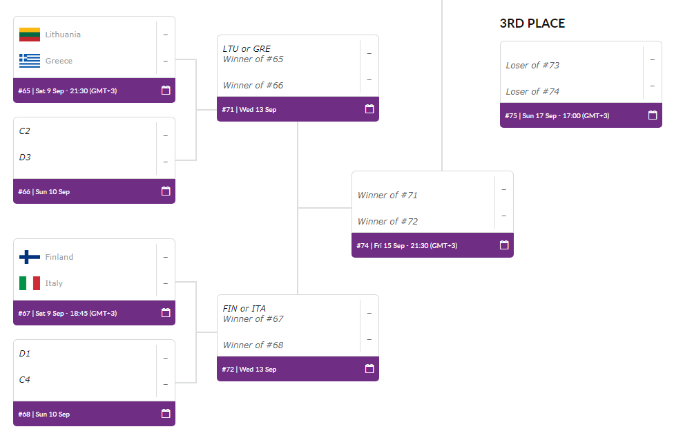Select the #74 Fri 15 Sep match footer
This screenshot has width=674, height=438.
(432, 245)
